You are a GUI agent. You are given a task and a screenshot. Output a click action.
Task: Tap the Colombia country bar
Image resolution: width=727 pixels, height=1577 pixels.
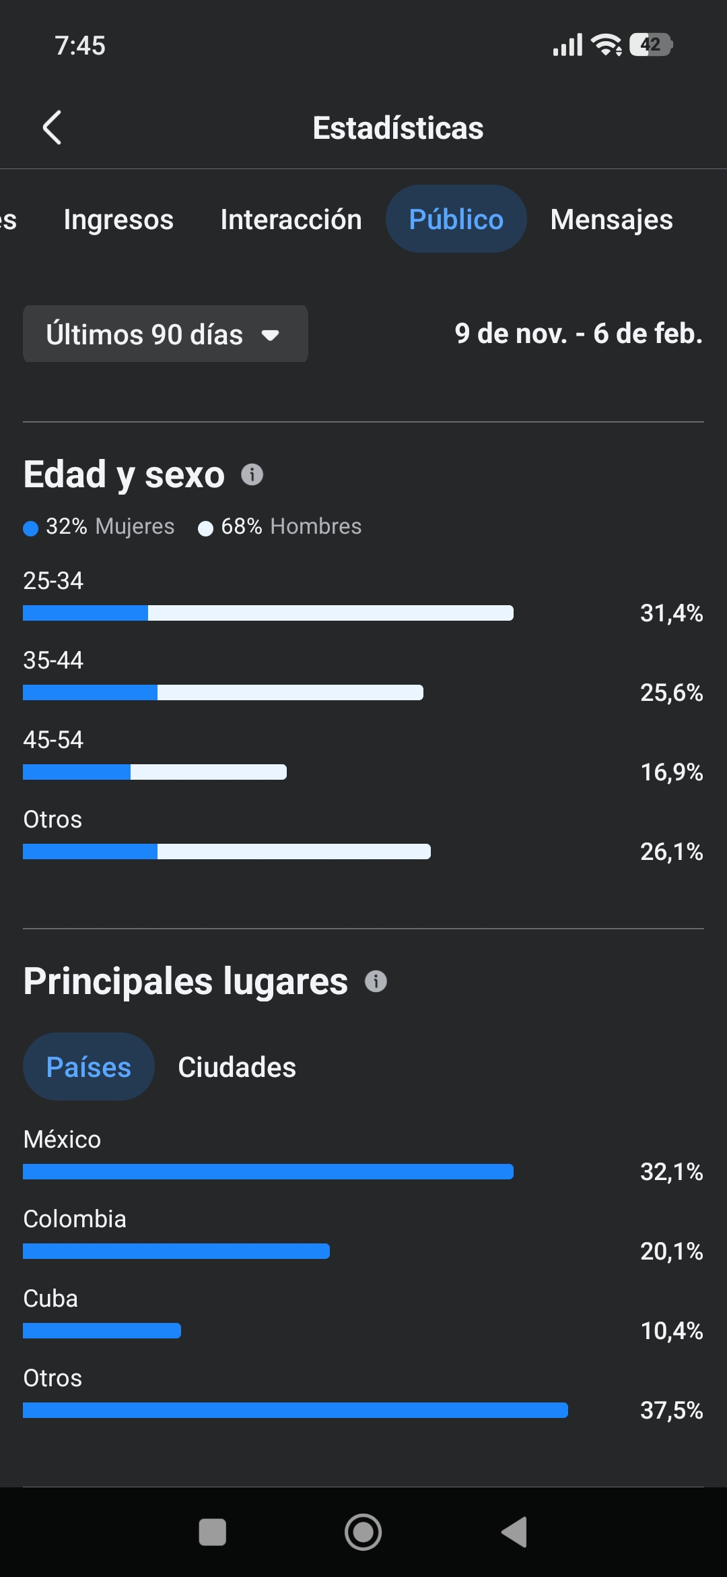tap(176, 1251)
